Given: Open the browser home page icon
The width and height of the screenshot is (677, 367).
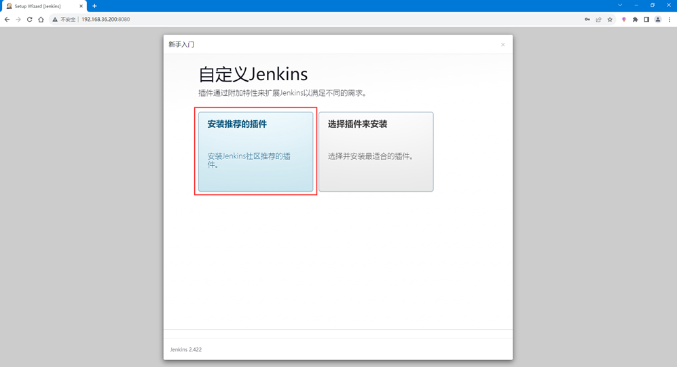Looking at the screenshot, I should point(41,20).
